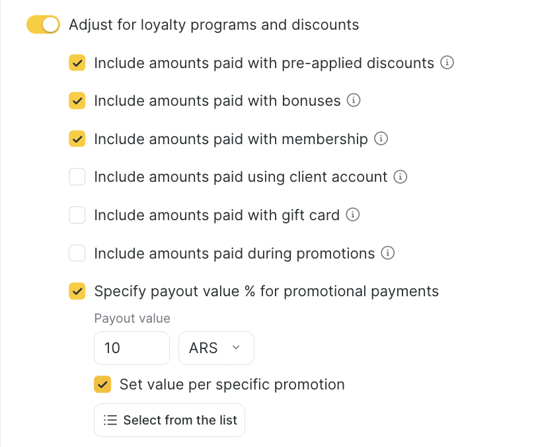Uncheck Set value per specific promotion
The width and height of the screenshot is (534, 447).
click(x=102, y=384)
